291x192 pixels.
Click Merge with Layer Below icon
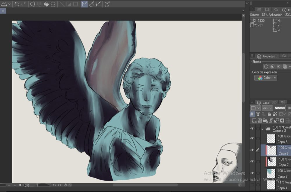276,121
